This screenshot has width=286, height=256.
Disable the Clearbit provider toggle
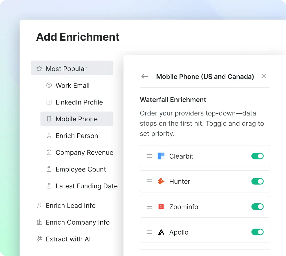[x=257, y=156]
